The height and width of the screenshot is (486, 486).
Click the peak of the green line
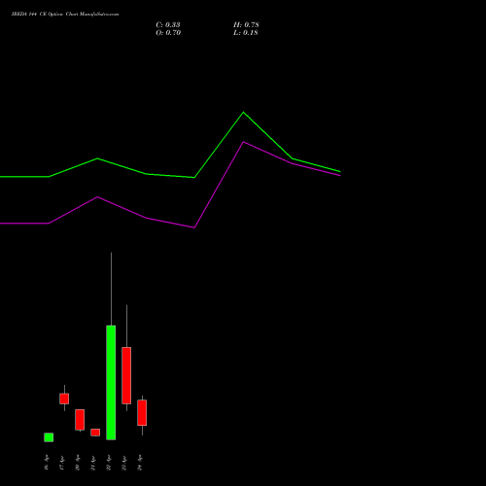[x=244, y=113]
